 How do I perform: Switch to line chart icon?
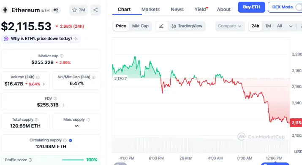pos(161,26)
